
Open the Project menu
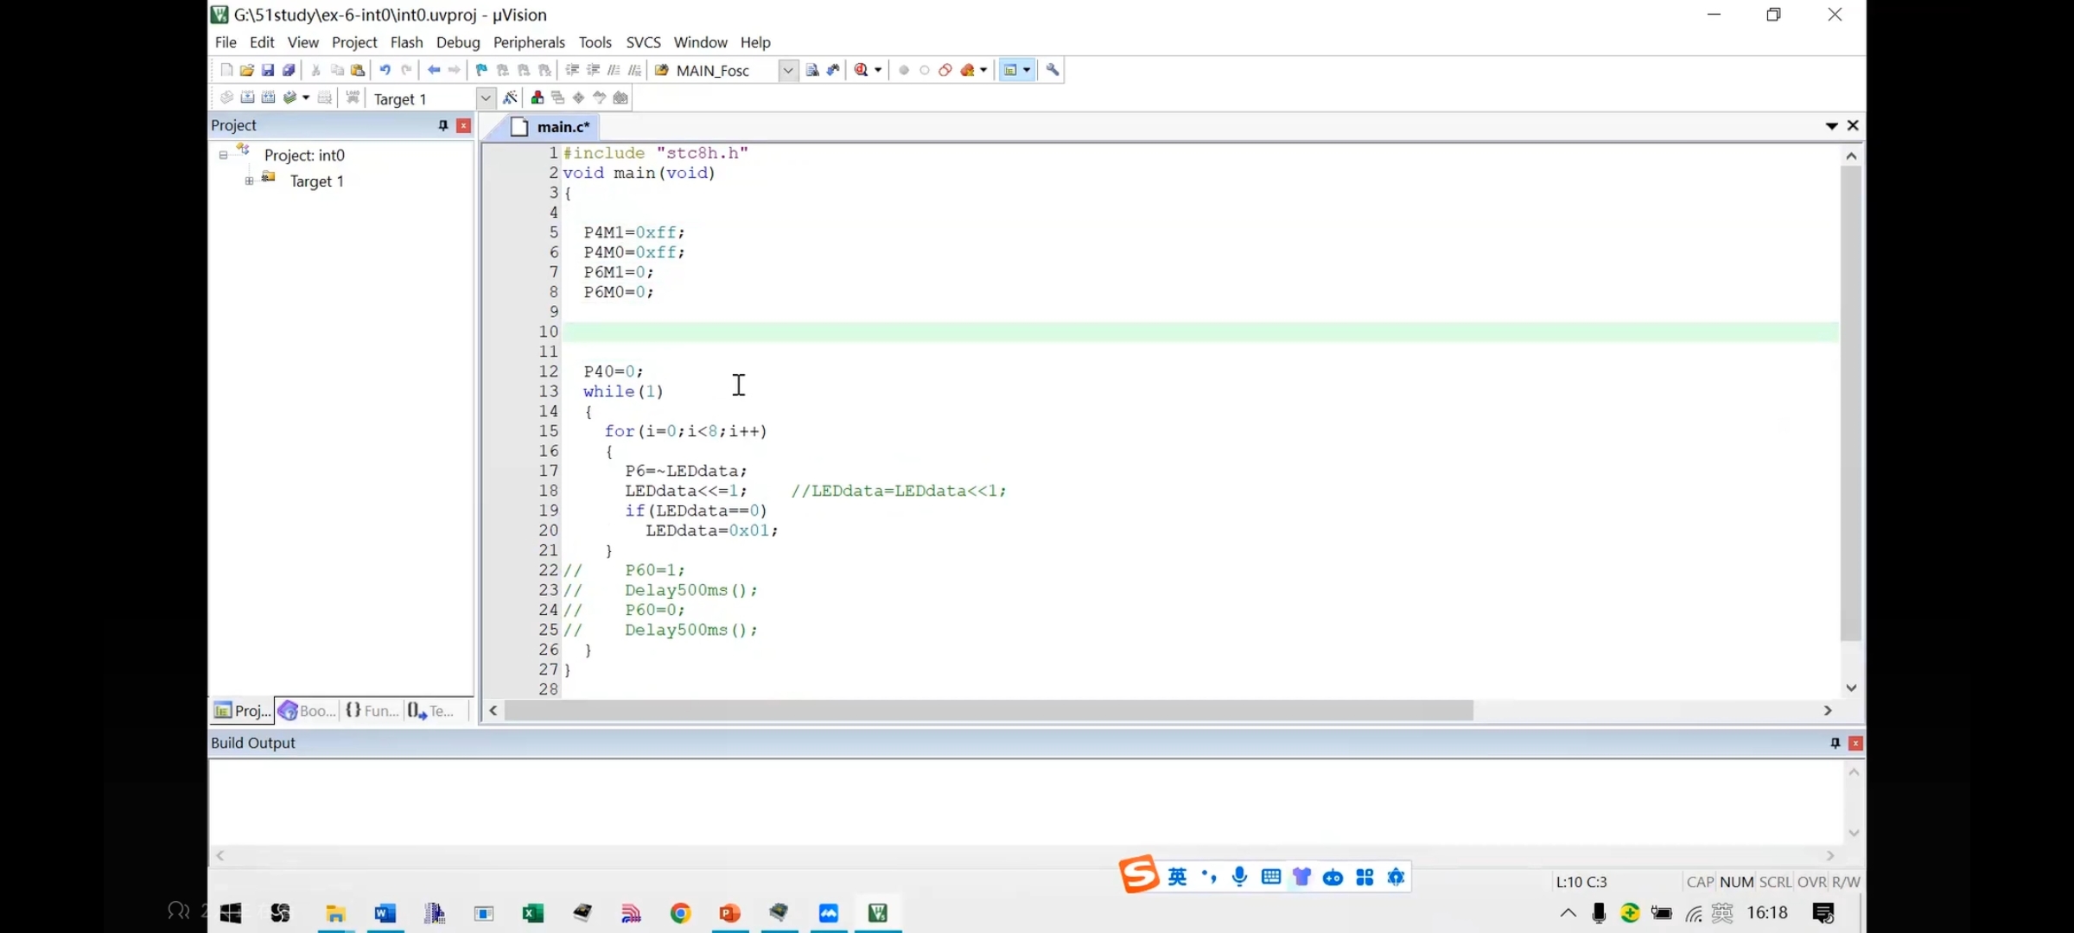click(x=354, y=42)
